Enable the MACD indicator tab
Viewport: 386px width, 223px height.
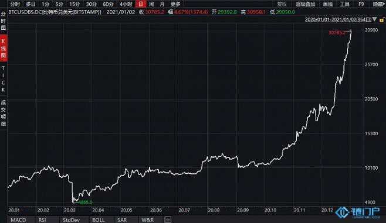[18, 220]
